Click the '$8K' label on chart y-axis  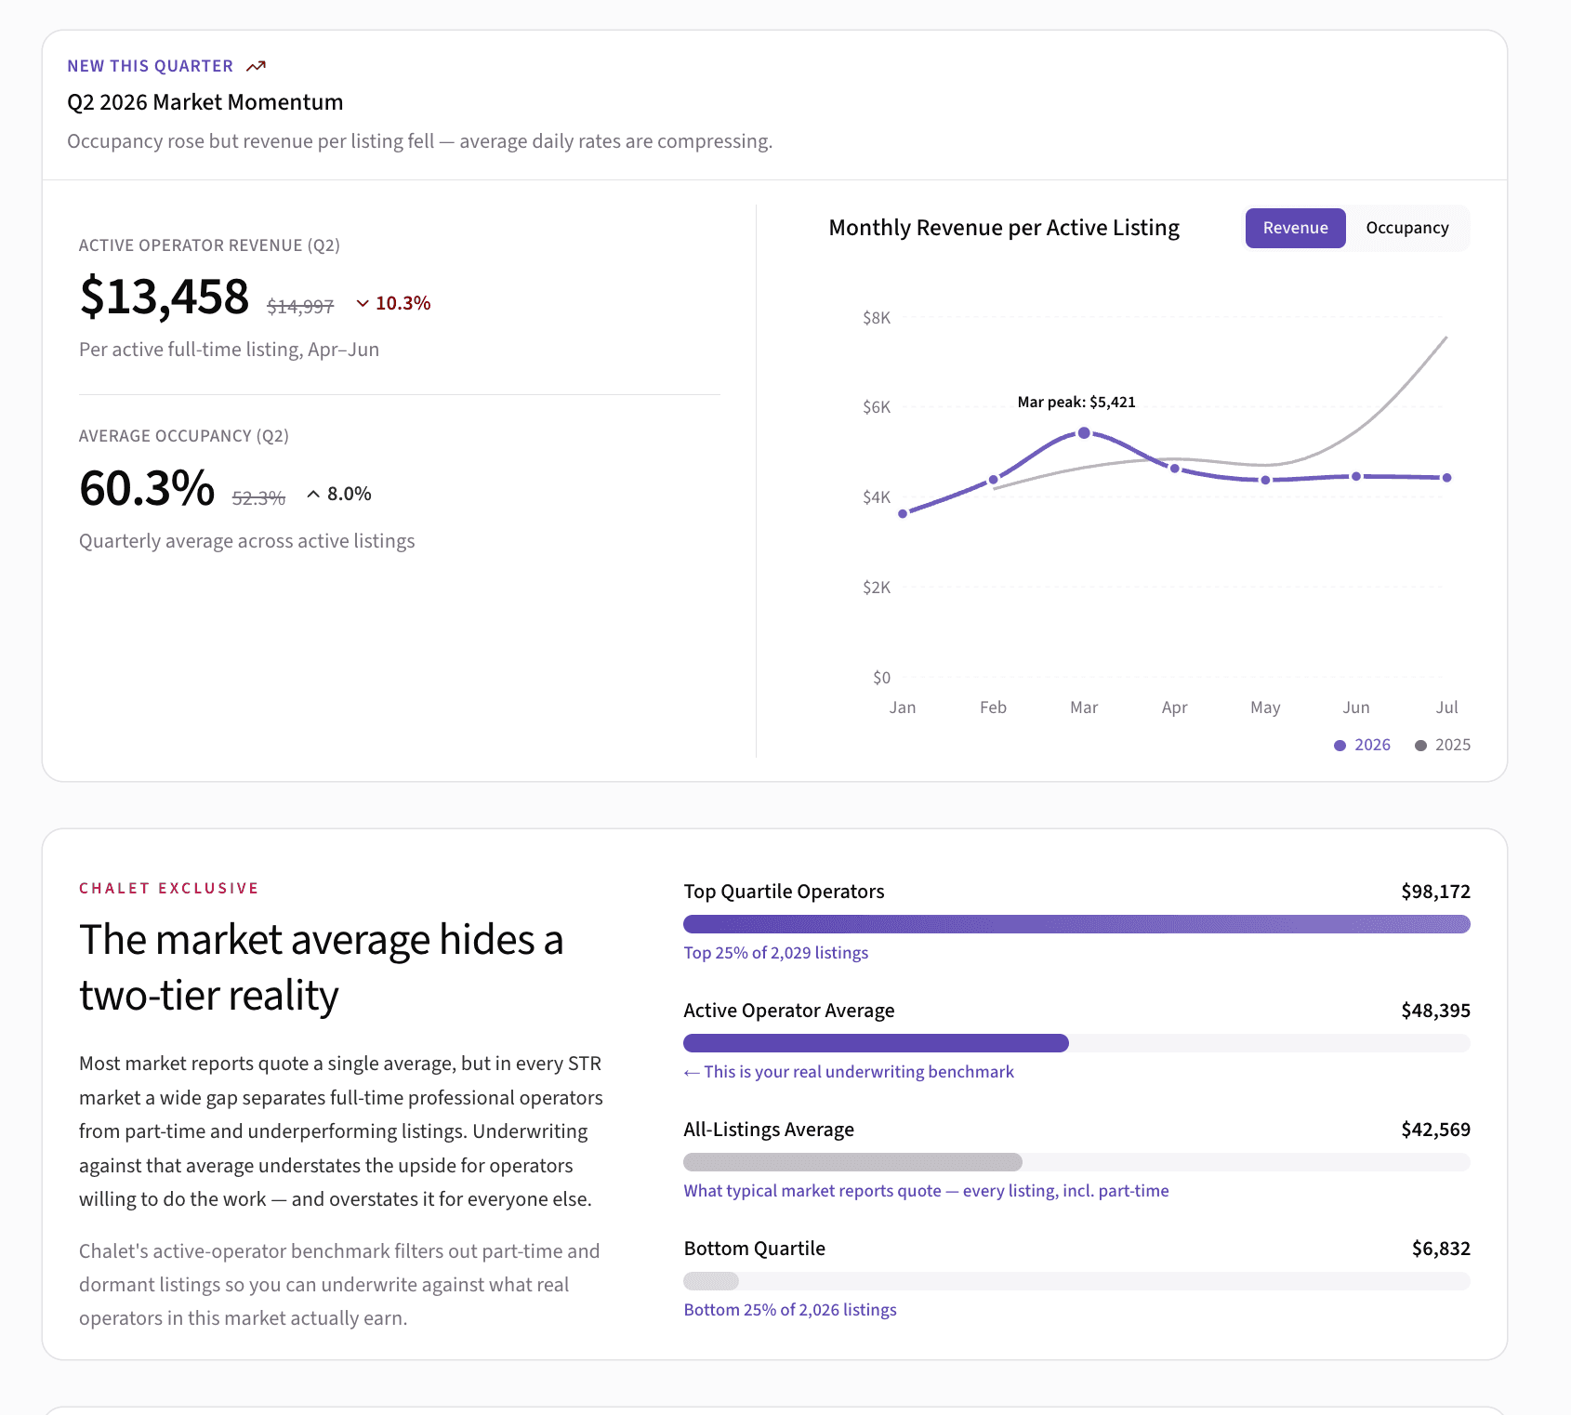877,318
